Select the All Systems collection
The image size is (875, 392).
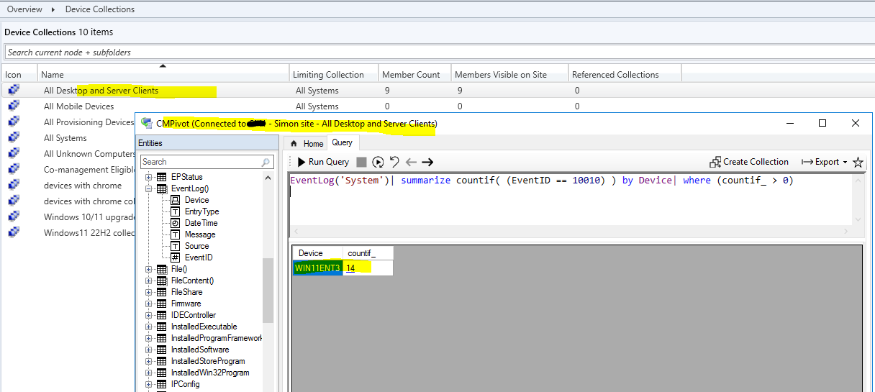pyautogui.click(x=65, y=138)
